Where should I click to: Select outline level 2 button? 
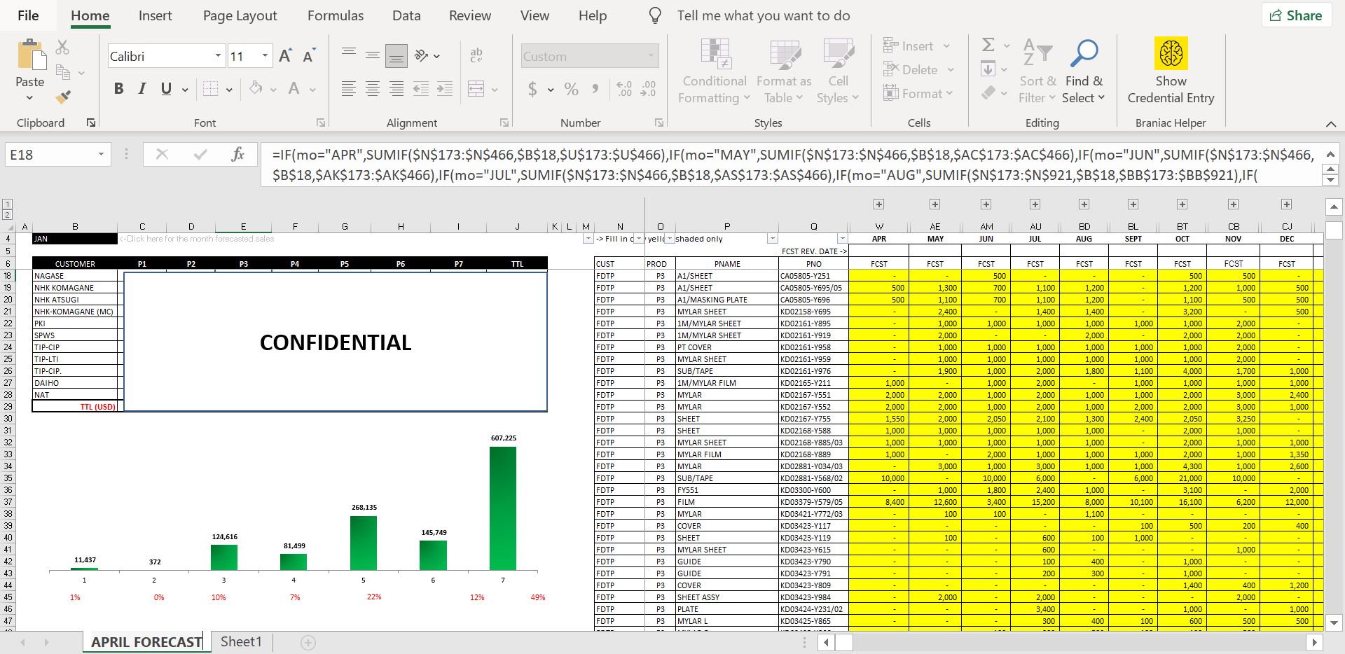point(7,216)
